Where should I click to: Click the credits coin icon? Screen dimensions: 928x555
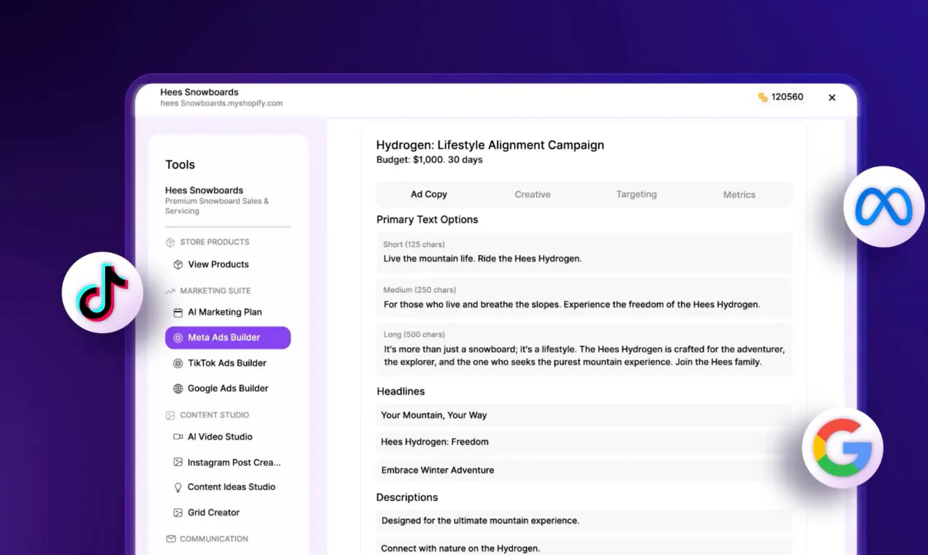(763, 97)
